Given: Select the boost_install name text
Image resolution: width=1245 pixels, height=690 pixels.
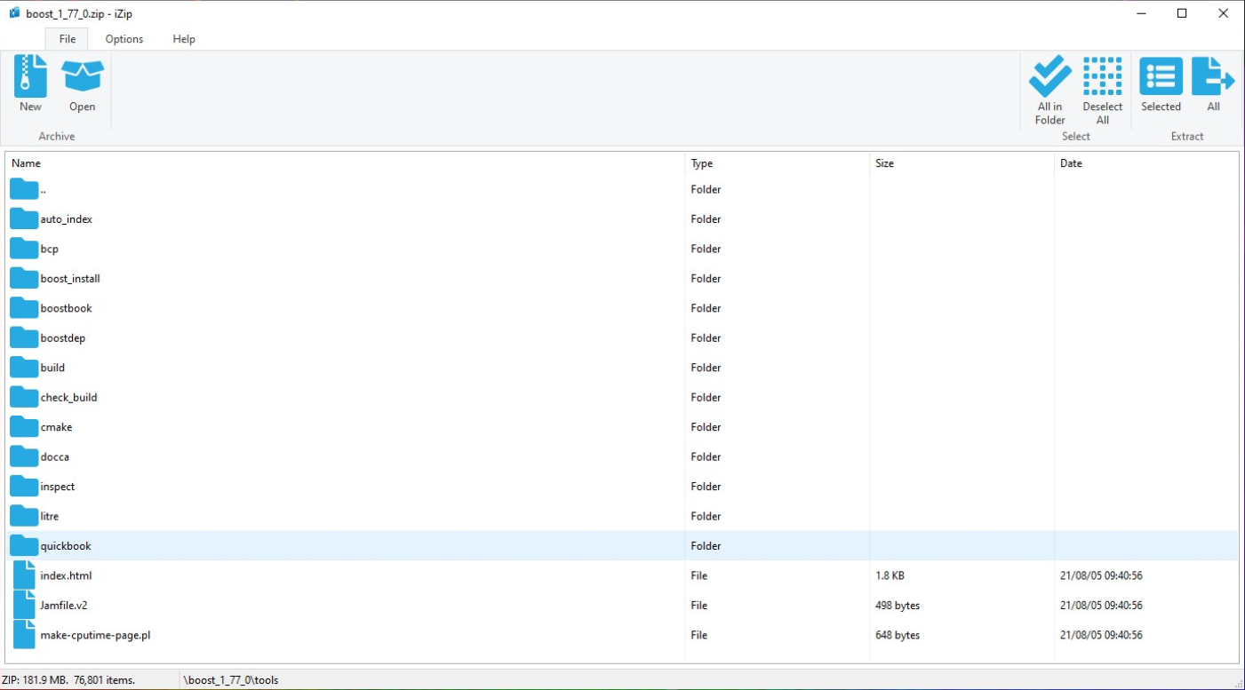Looking at the screenshot, I should point(70,279).
